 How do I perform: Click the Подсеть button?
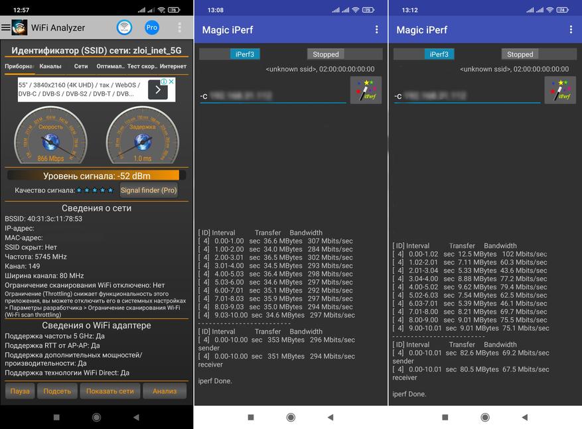tap(57, 391)
